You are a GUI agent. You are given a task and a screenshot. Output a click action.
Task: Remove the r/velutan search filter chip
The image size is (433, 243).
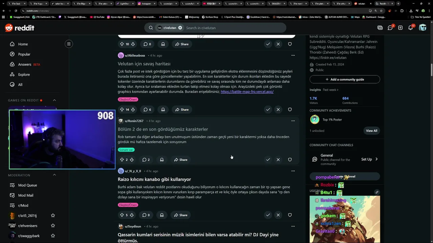[180, 28]
